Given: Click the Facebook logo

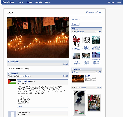Looking at the screenshot, I should pos(8,2).
